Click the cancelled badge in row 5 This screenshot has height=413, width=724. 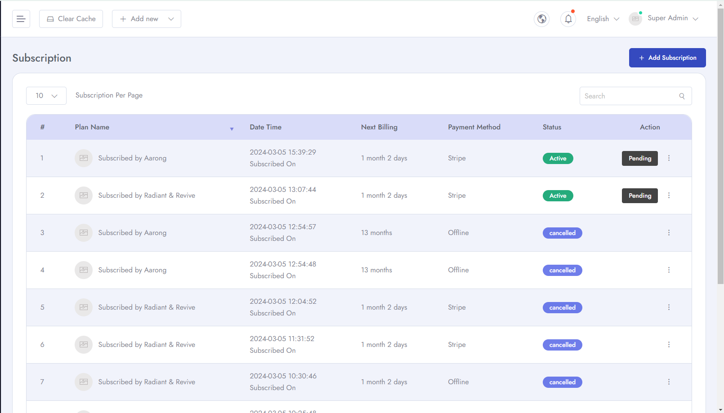click(562, 307)
